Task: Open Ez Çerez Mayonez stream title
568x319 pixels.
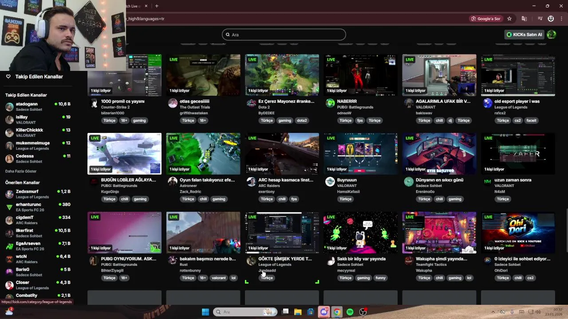Action: (286, 101)
